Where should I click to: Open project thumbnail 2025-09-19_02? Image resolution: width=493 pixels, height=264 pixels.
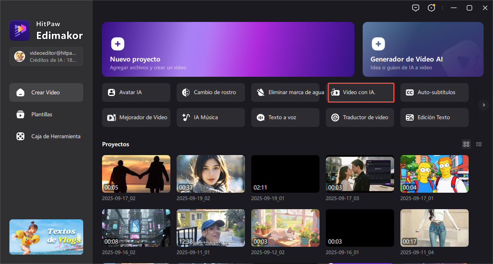(210, 174)
